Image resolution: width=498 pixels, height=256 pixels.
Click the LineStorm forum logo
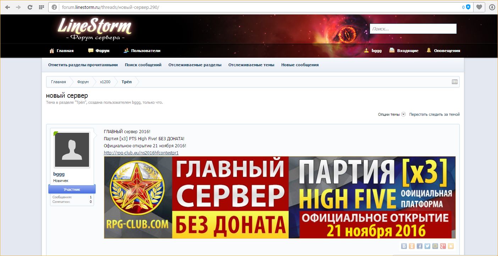pos(94,29)
